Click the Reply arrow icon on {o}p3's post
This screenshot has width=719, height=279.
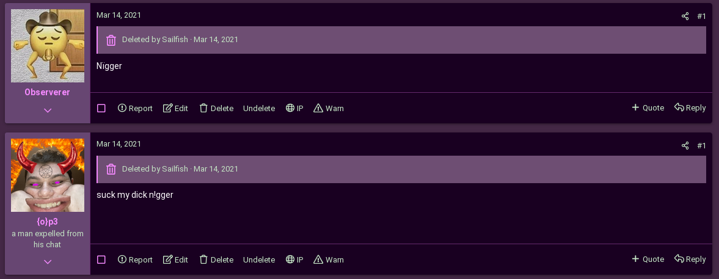point(679,259)
